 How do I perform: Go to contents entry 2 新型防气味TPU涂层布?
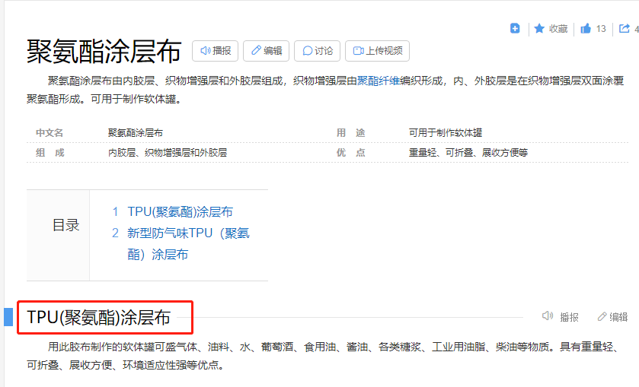coord(187,233)
